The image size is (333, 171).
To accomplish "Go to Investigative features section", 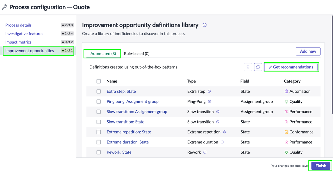I will [24, 34].
